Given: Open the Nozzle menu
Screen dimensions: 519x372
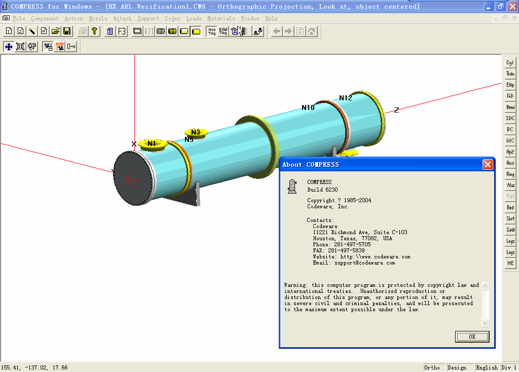Looking at the screenshot, I should [98, 19].
